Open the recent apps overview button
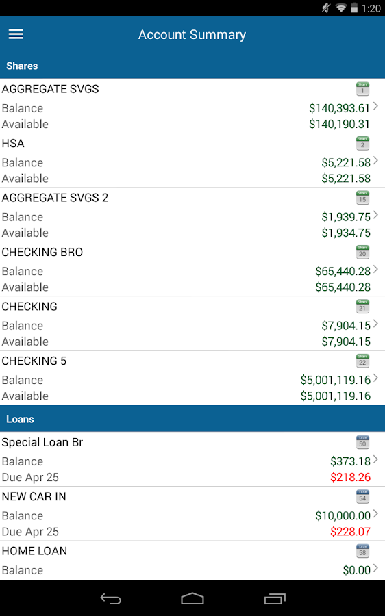385x616 pixels. point(275,599)
